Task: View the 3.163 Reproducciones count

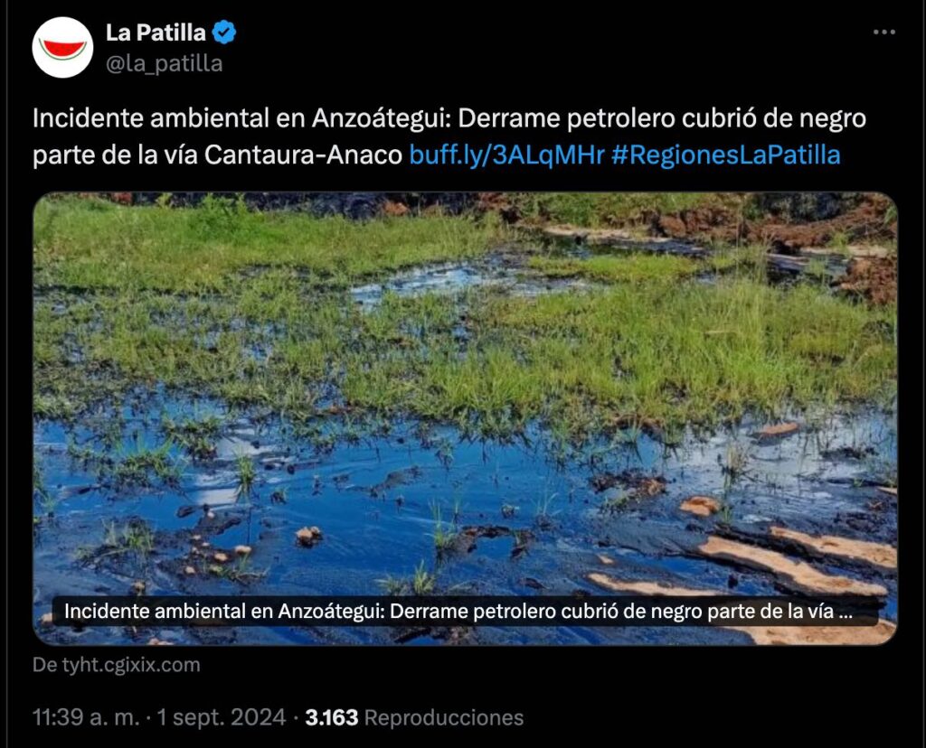Action: (x=414, y=718)
